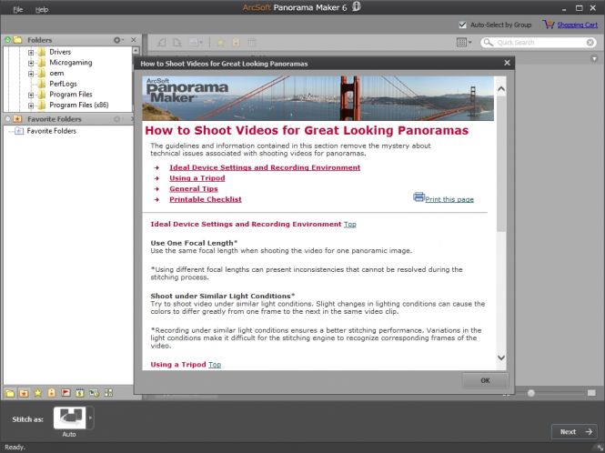Click the help dialog scrollbar up arrow
The width and height of the screenshot is (605, 453).
501,89
